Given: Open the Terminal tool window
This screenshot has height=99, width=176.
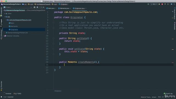Looking at the screenshot, I should coord(7,94).
